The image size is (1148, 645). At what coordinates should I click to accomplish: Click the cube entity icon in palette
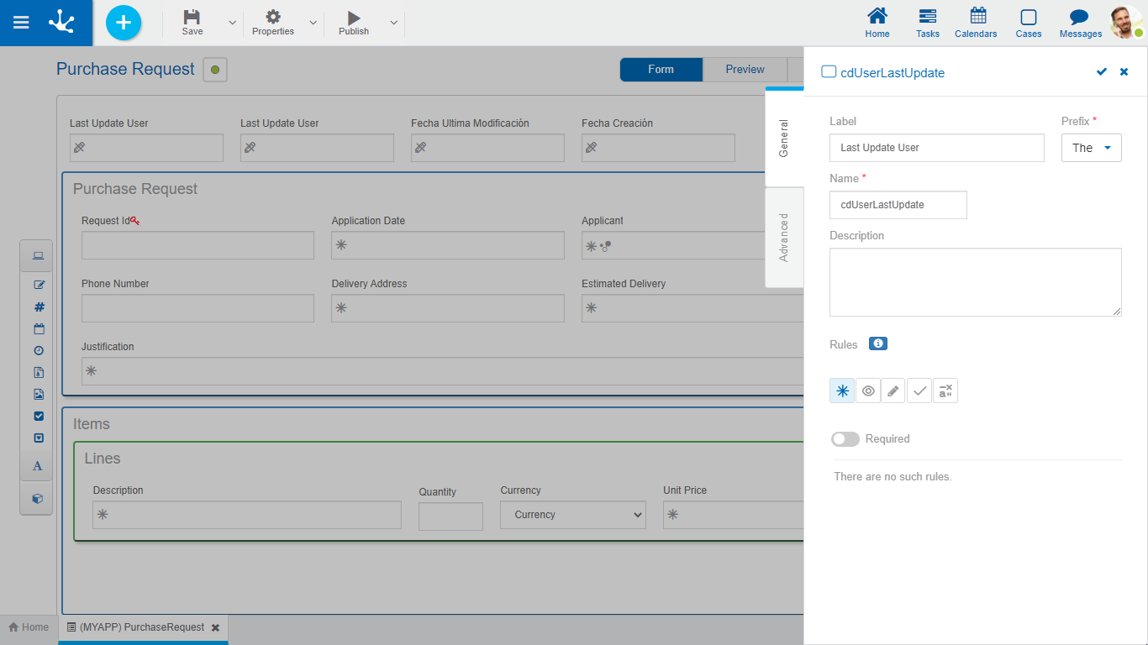(38, 498)
